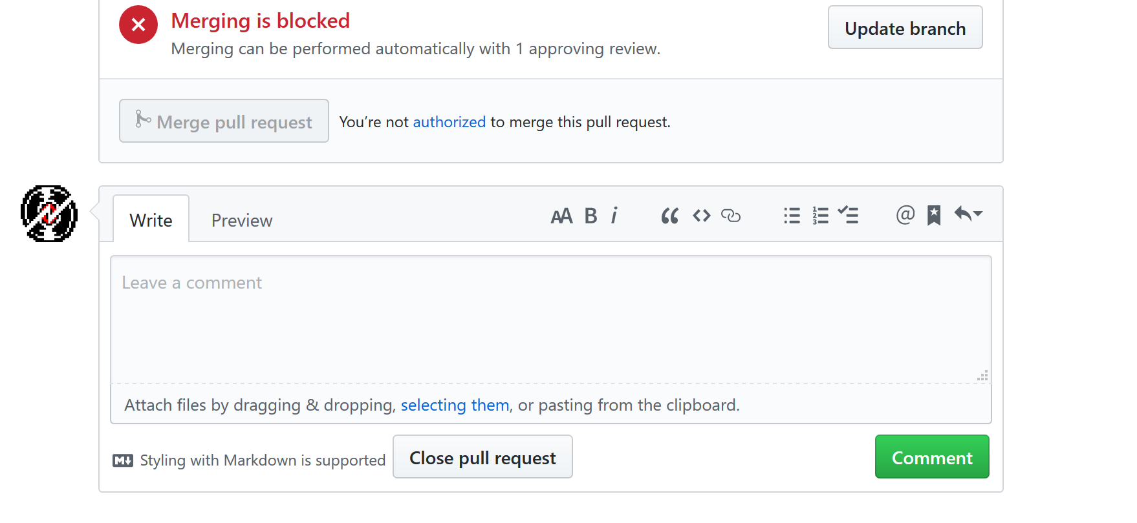
Task: View the Markdown styling guide icon
Action: pyautogui.click(x=123, y=460)
